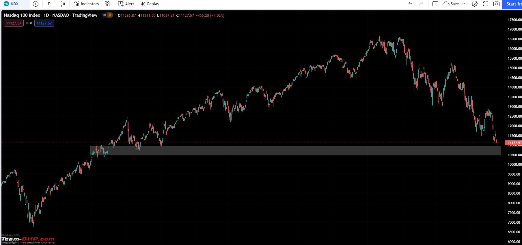Click the red sell price 11127.57
The image size is (522, 245).
click(14, 23)
